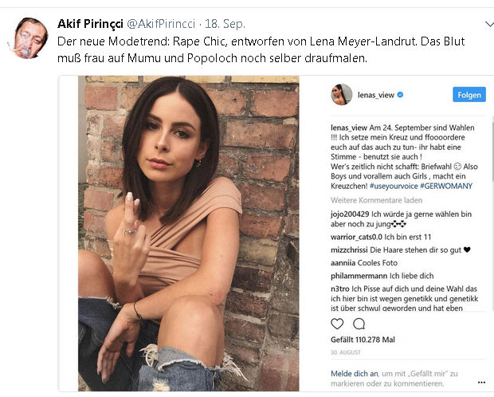Click the Folgen button
Image resolution: width=494 pixels, height=397 pixels.
(469, 95)
